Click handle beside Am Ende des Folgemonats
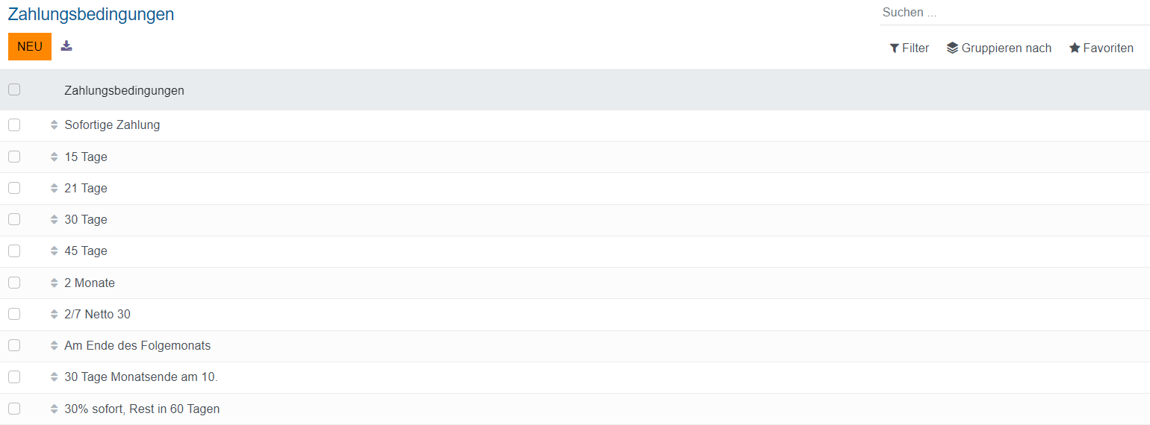The height and width of the screenshot is (425, 1150). pyautogui.click(x=54, y=346)
